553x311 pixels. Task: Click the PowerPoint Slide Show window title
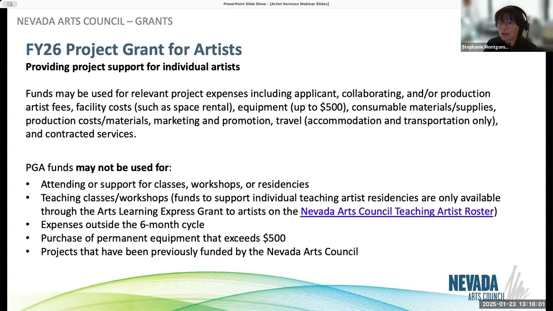pyautogui.click(x=276, y=4)
